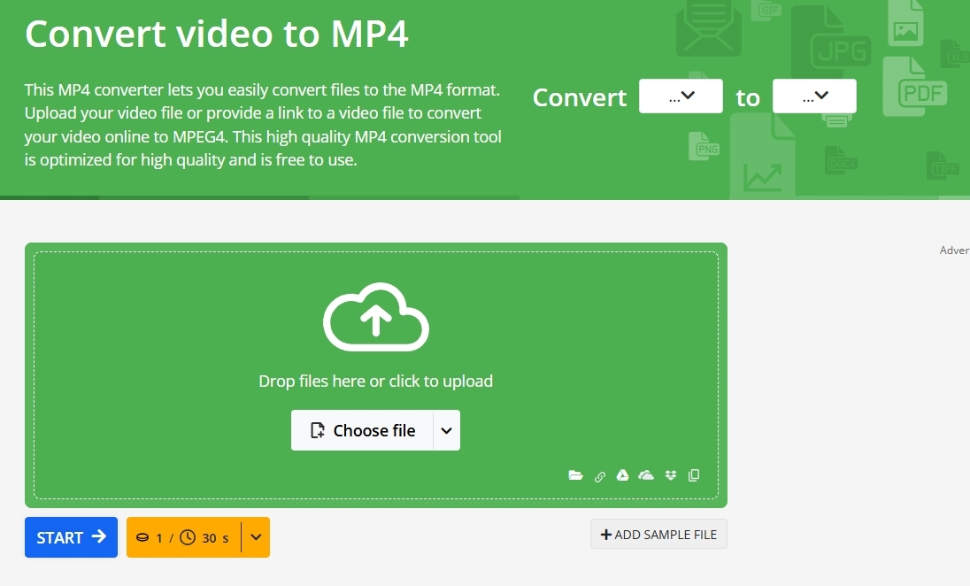Viewport: 970px width, 586px height.
Task: Open the target format dropdown after 'to'
Action: (x=814, y=96)
